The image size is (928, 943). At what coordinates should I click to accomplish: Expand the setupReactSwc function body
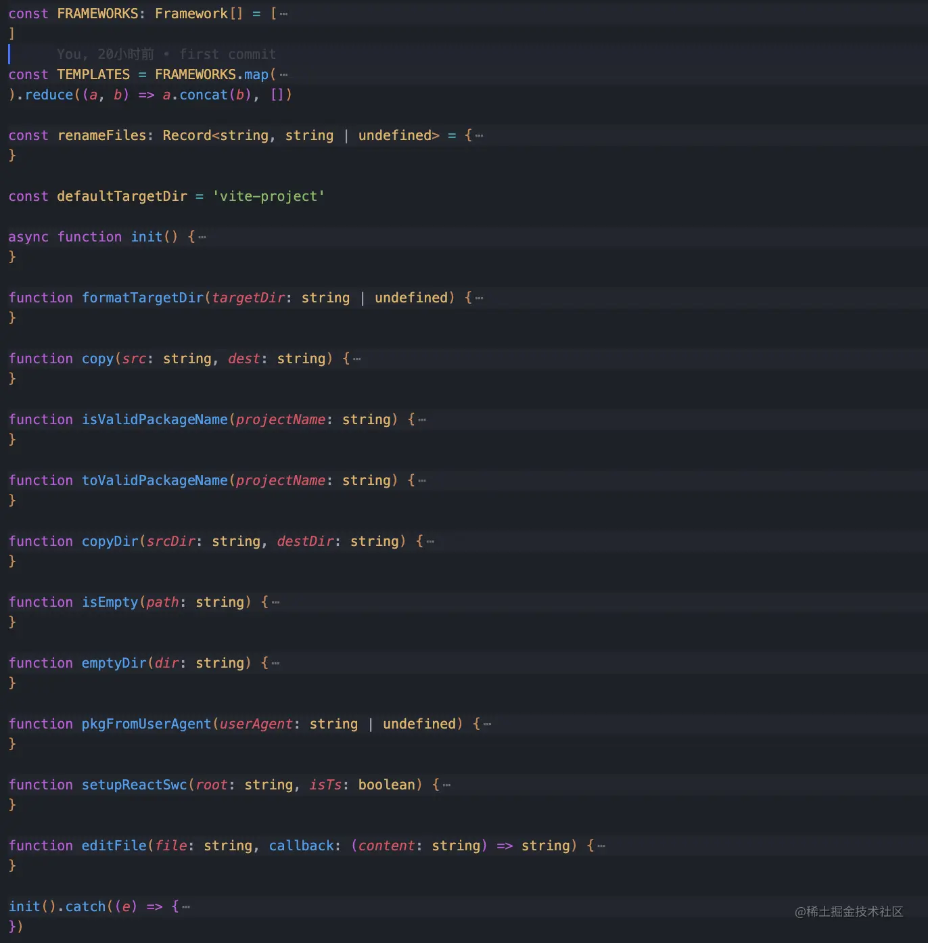[445, 785]
